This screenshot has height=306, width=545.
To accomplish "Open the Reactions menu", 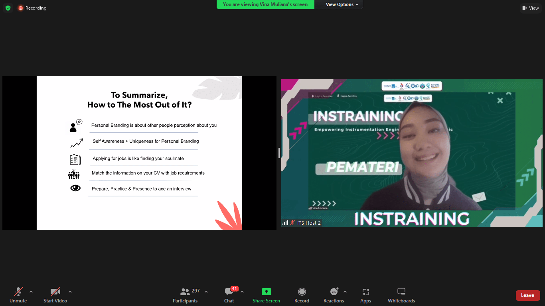I will tap(334, 295).
